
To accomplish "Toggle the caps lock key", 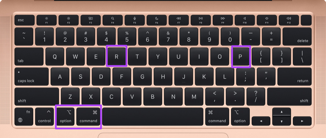I will (32, 76).
